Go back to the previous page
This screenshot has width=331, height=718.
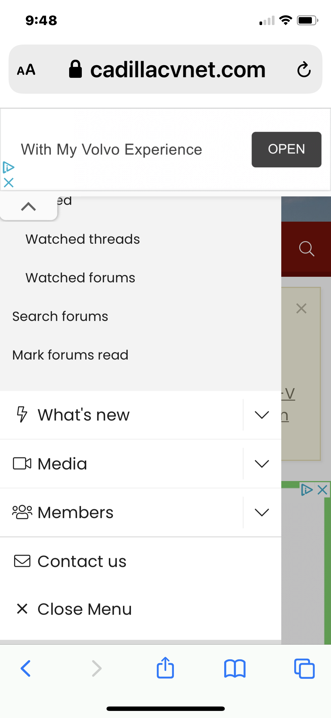26,668
